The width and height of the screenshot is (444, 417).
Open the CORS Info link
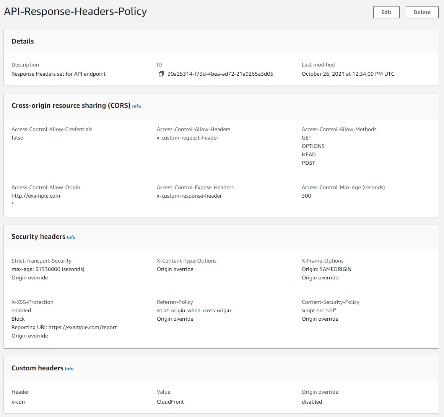tap(137, 106)
